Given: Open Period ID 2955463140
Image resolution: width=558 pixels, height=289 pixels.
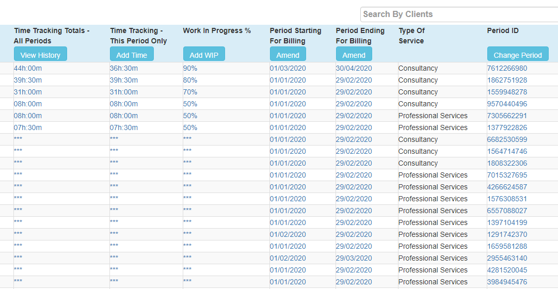Looking at the screenshot, I should pos(507,258).
